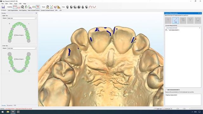Toggle the green articulator visibility icon
The image size is (203, 114).
(34, 7)
